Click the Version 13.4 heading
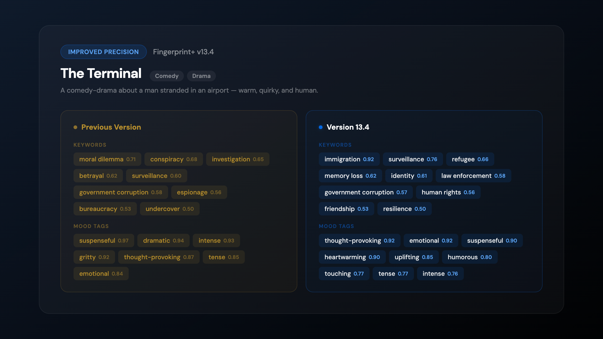Viewport: 603px width, 339px height. point(348,127)
